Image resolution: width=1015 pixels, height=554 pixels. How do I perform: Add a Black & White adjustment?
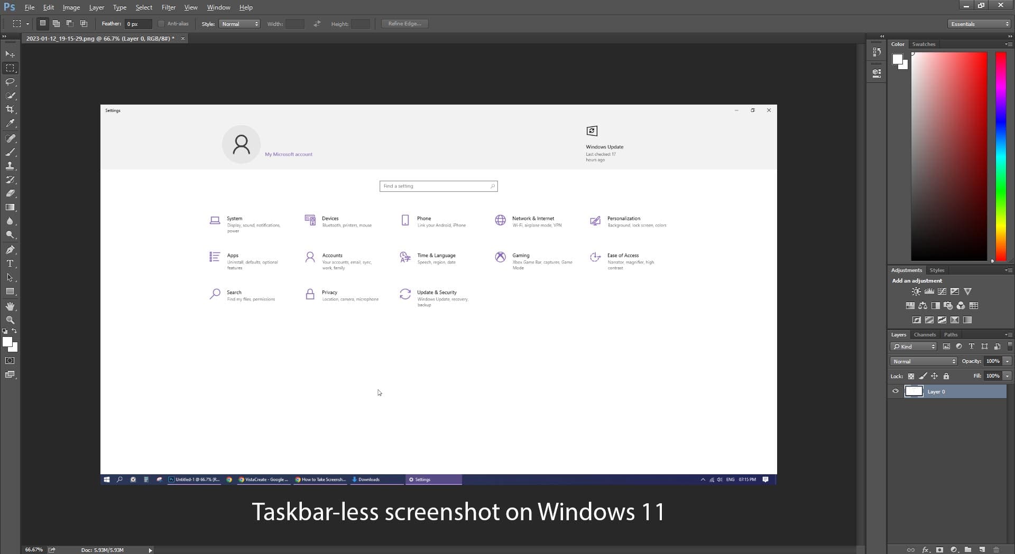(x=936, y=305)
